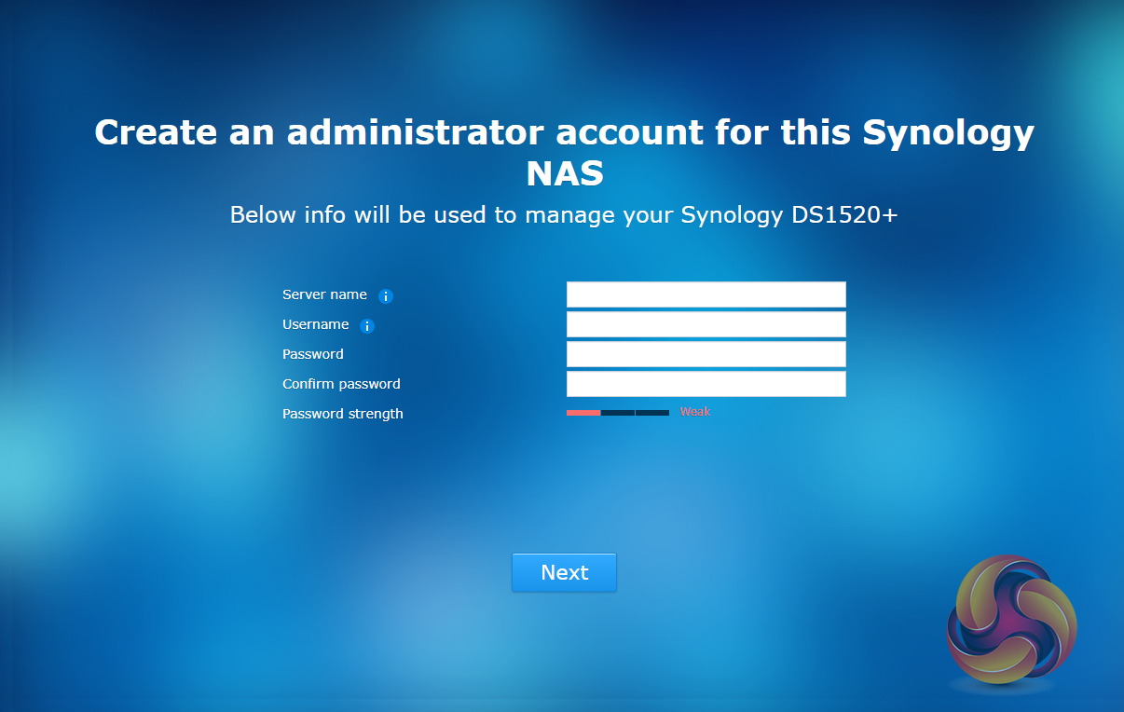1124x712 pixels.
Task: Click the Username info icon
Action: tap(367, 326)
